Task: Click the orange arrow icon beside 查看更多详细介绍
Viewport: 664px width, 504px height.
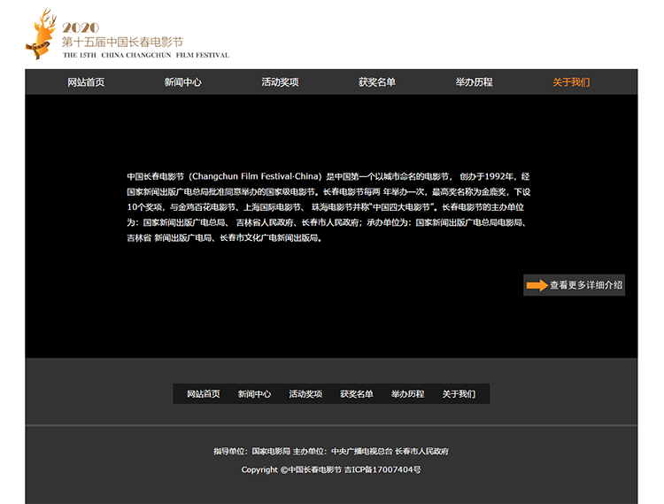Action: (x=537, y=285)
